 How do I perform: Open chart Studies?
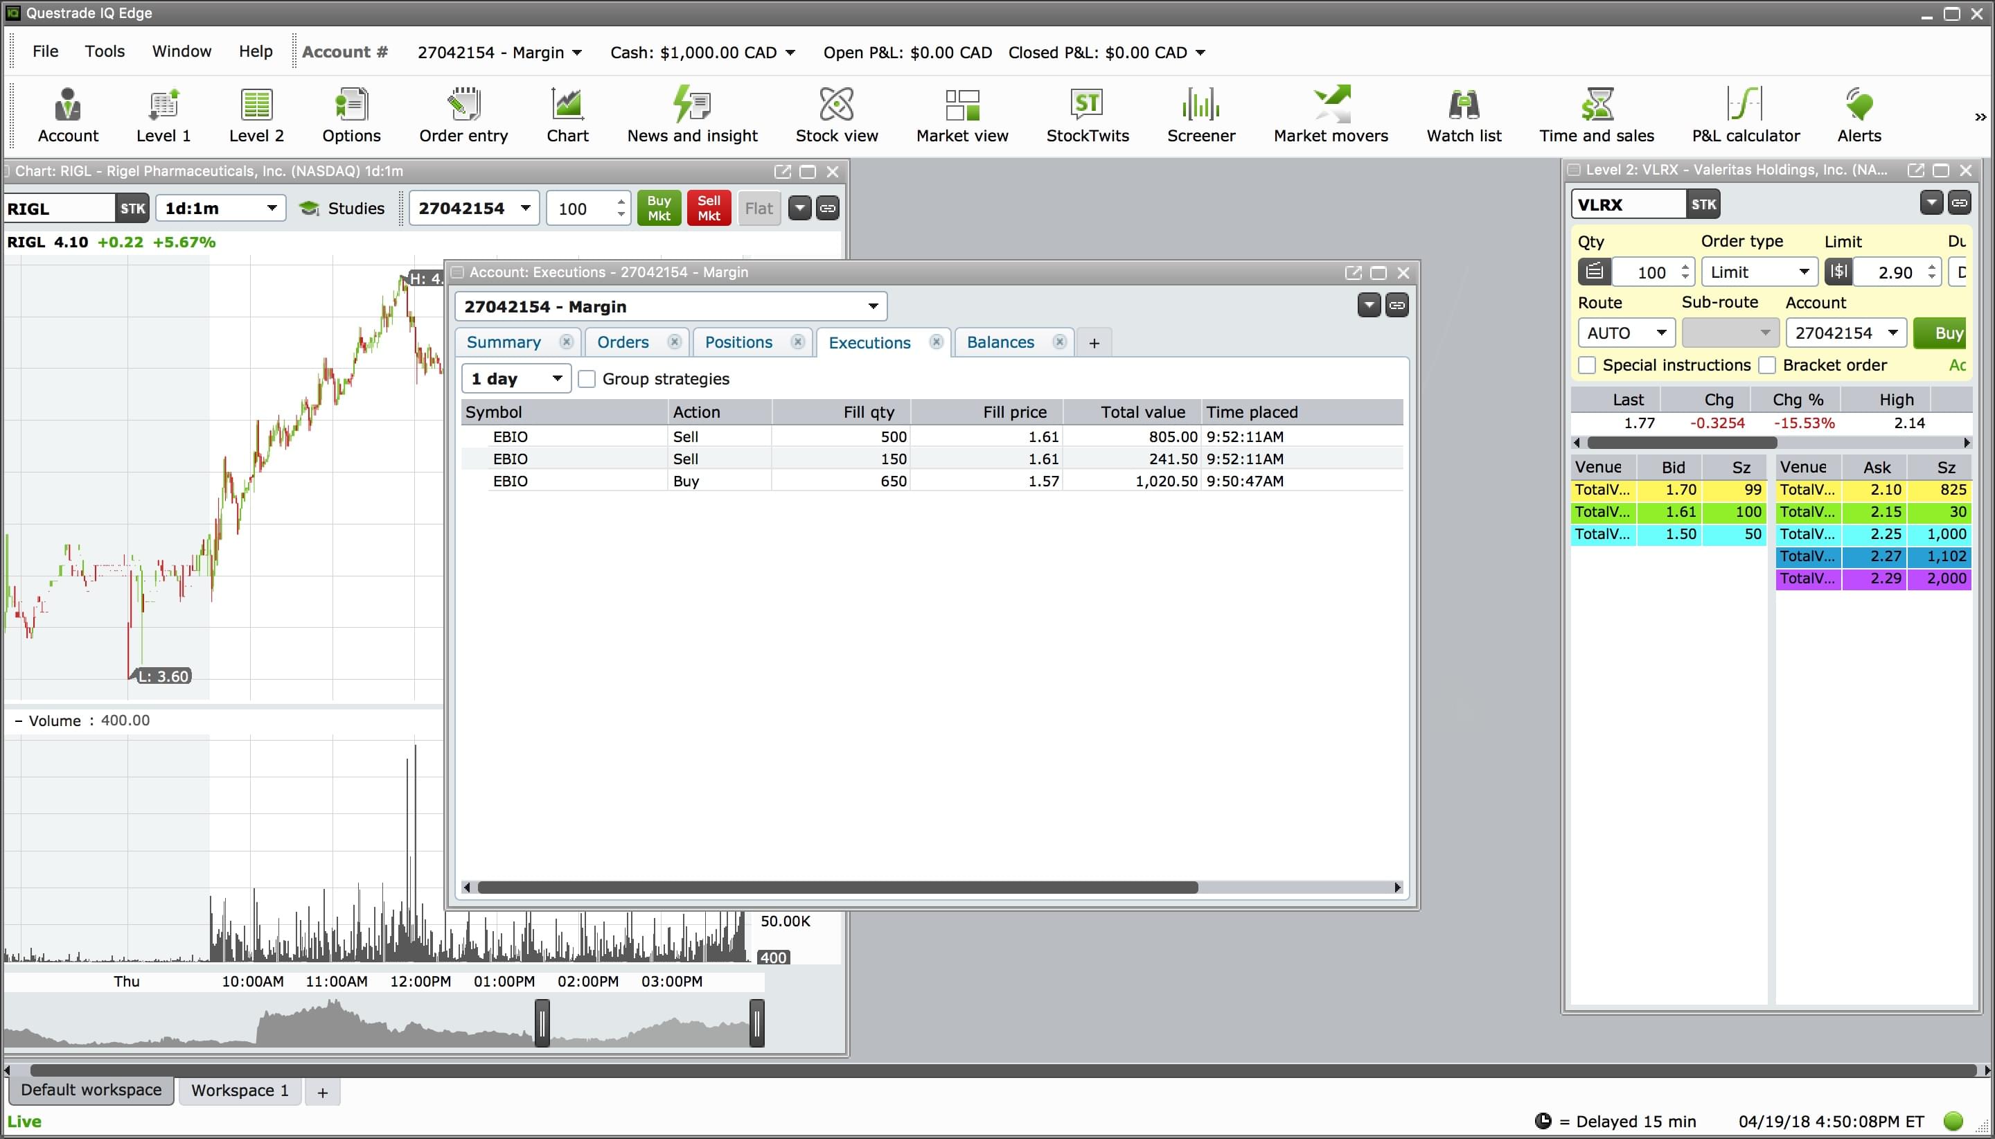click(342, 208)
